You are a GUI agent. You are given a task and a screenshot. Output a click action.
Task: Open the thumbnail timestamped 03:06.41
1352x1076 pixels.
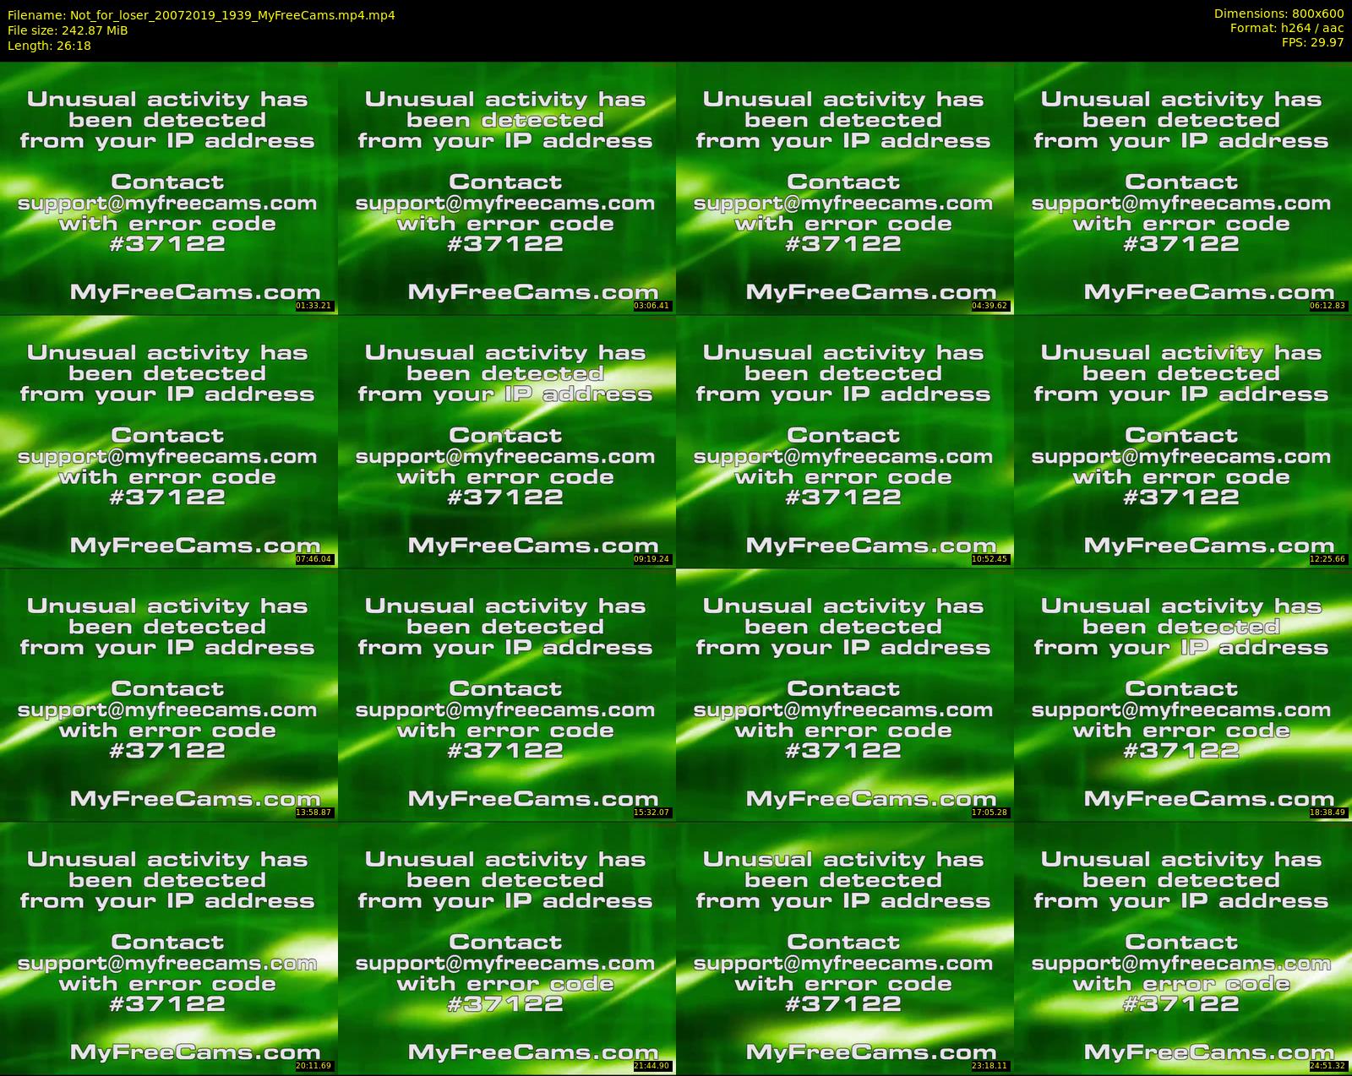(x=507, y=187)
